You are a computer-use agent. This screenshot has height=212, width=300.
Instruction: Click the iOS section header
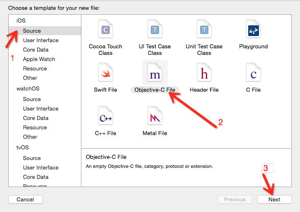coord(21,20)
